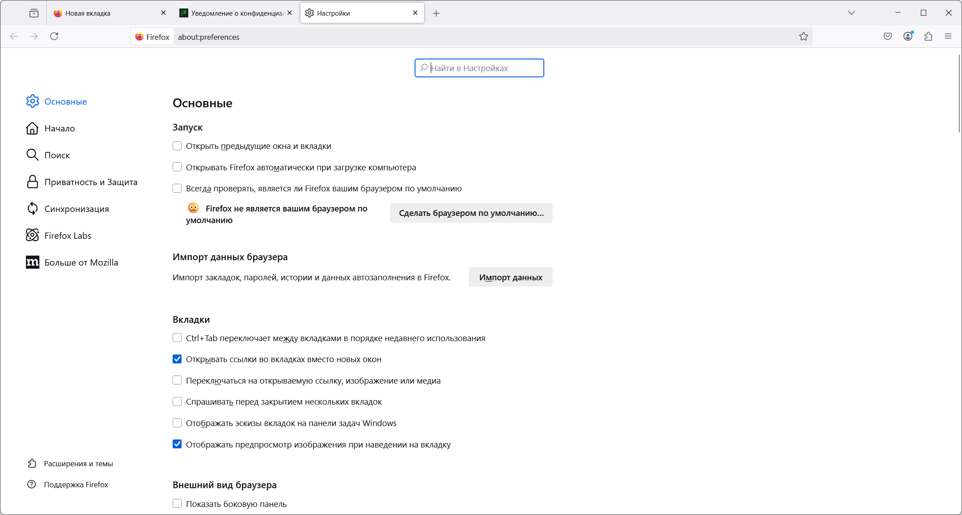Bookmark this page with the star icon
962x515 pixels.
[804, 37]
